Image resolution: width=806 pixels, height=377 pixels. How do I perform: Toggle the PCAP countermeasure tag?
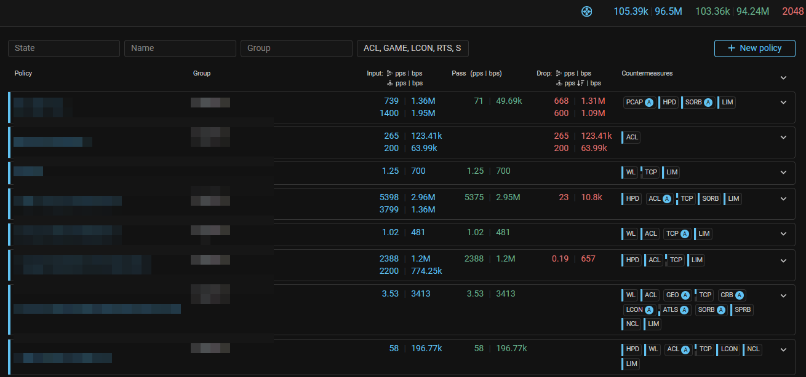coord(634,103)
